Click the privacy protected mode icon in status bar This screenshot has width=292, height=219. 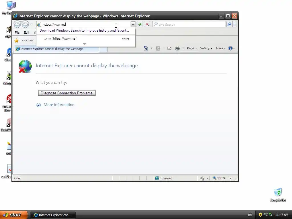pos(202,179)
